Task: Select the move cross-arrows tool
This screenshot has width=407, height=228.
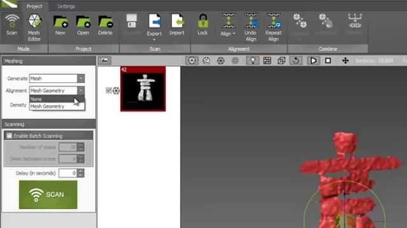Action: 345,61
